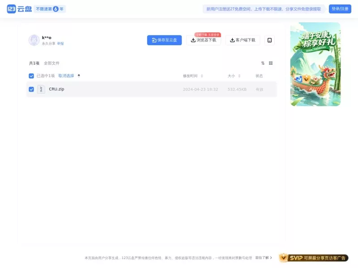Click 全部文件 breadcrumb
Screen dimensions: 358x268
click(x=51, y=63)
